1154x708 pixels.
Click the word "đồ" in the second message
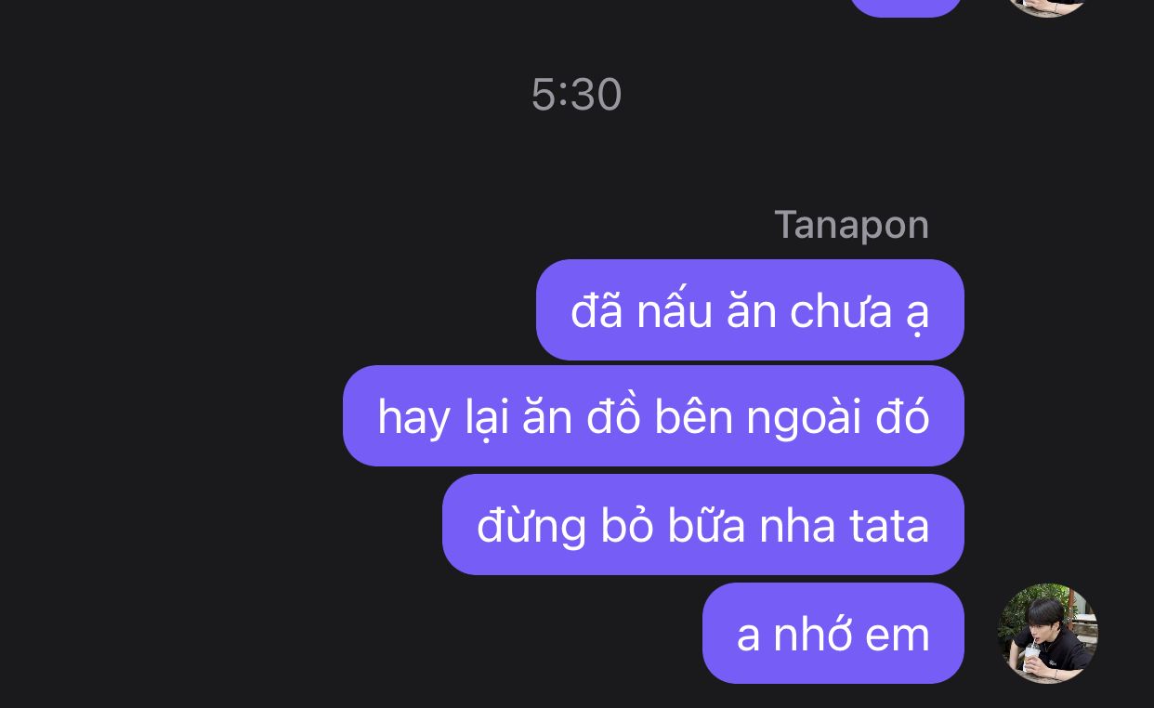point(613,417)
